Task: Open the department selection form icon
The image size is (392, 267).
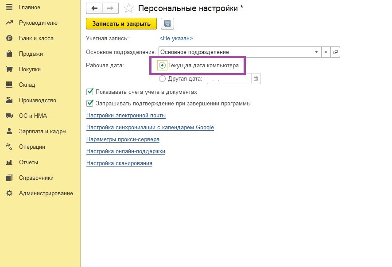Action: (335, 52)
